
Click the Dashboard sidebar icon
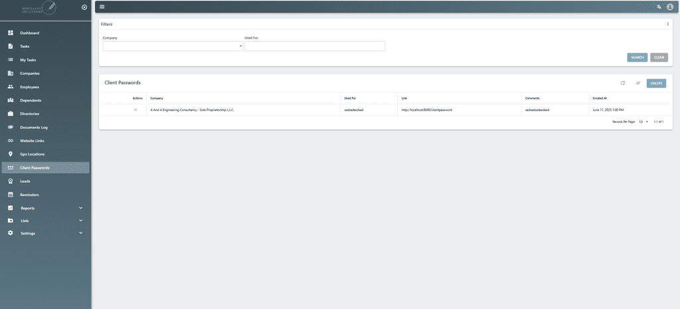[11, 33]
